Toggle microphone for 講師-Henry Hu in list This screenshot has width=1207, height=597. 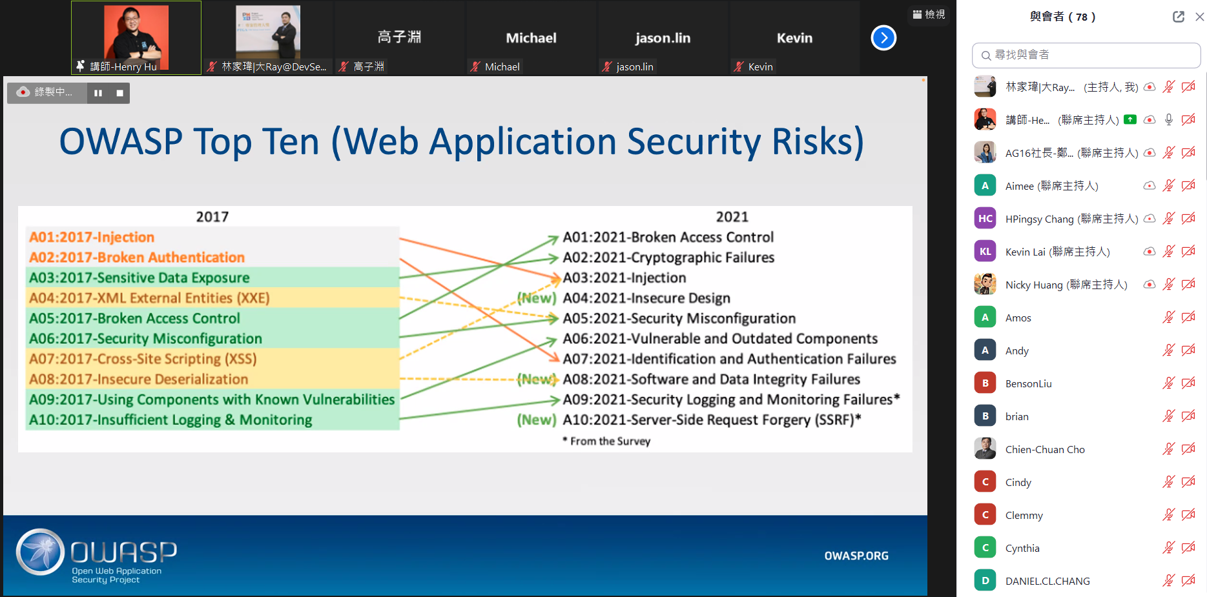[1168, 120]
